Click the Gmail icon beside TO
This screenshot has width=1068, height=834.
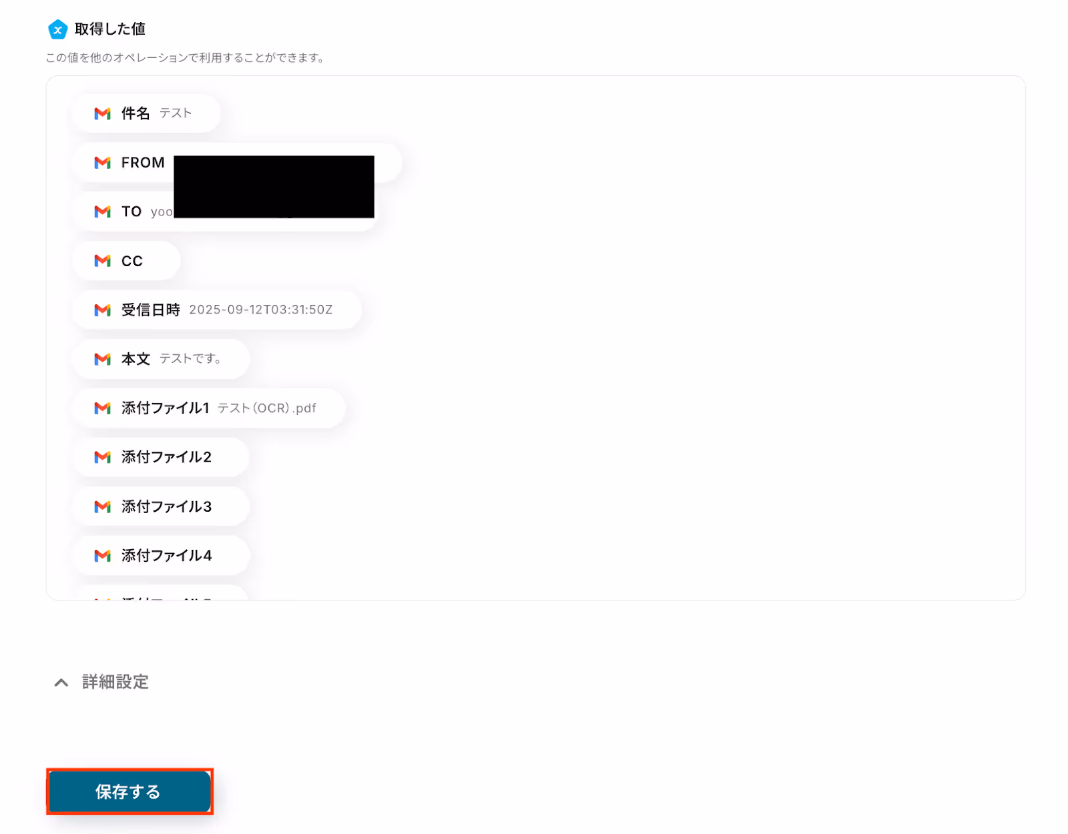coord(102,212)
